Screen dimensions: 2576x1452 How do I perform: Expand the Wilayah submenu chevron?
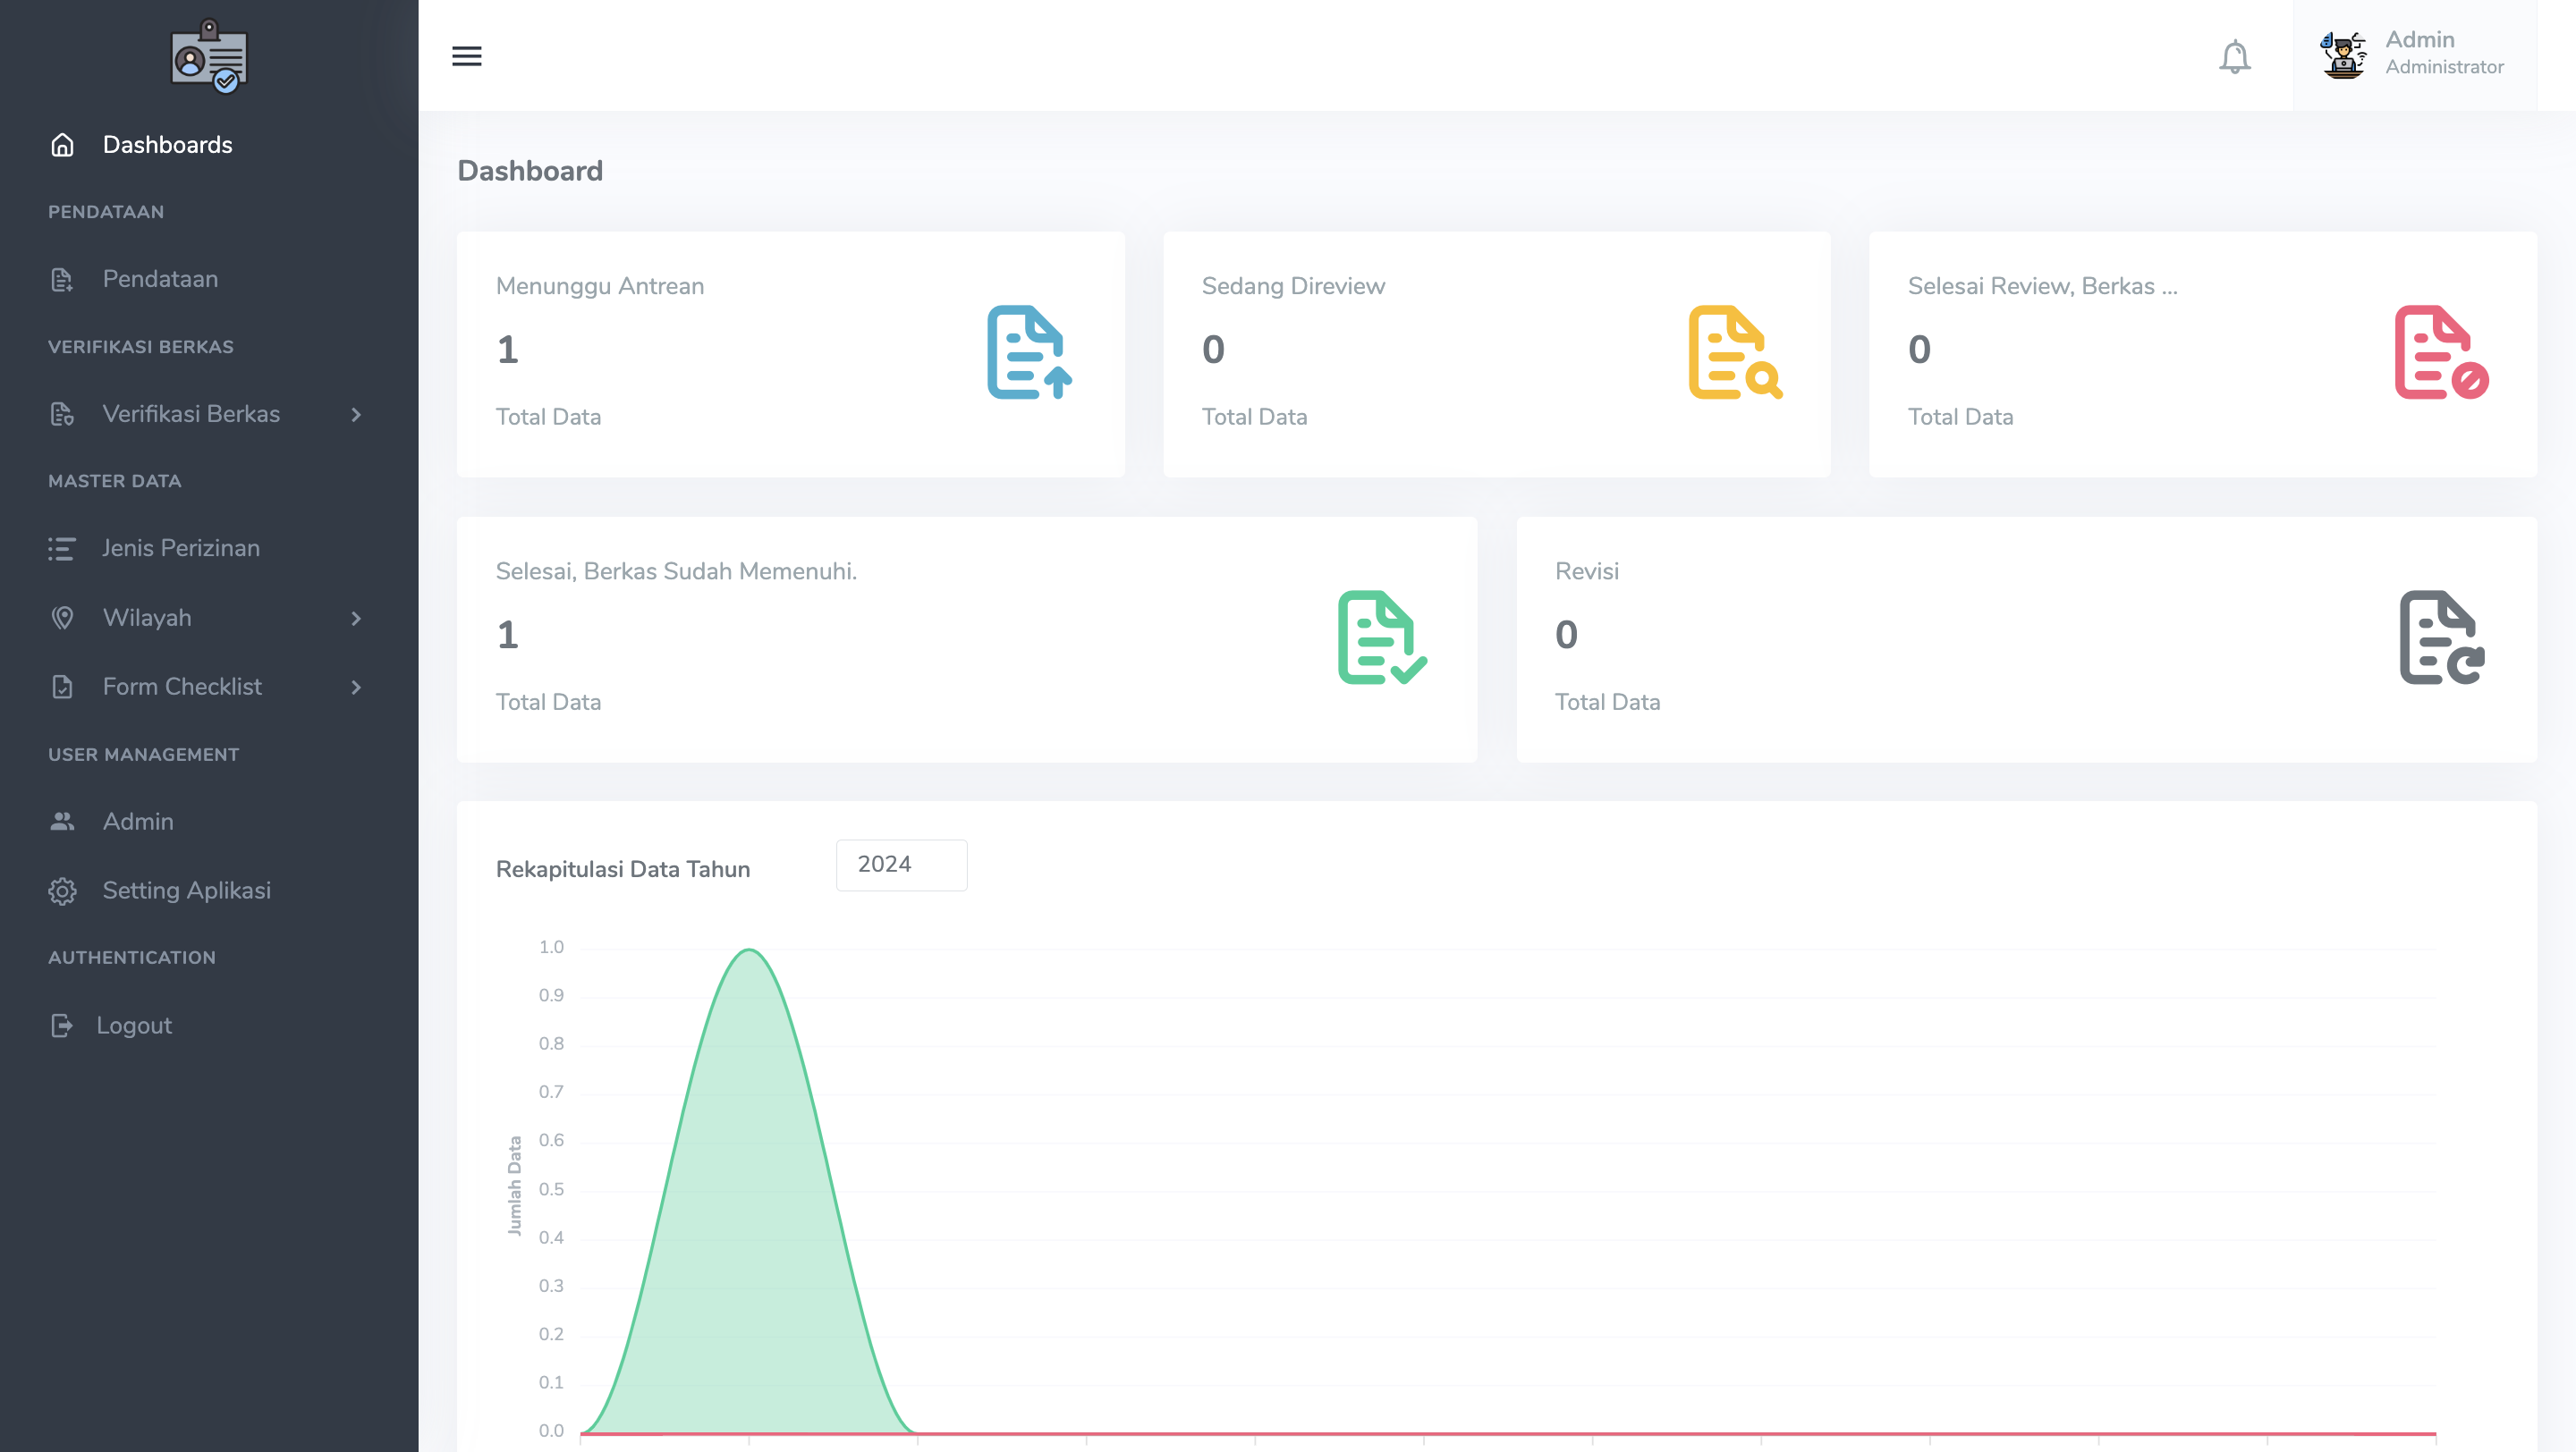tap(356, 618)
